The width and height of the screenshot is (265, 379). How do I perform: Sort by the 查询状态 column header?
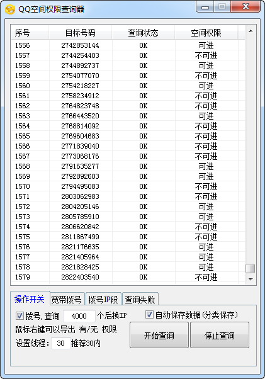[x=144, y=33]
